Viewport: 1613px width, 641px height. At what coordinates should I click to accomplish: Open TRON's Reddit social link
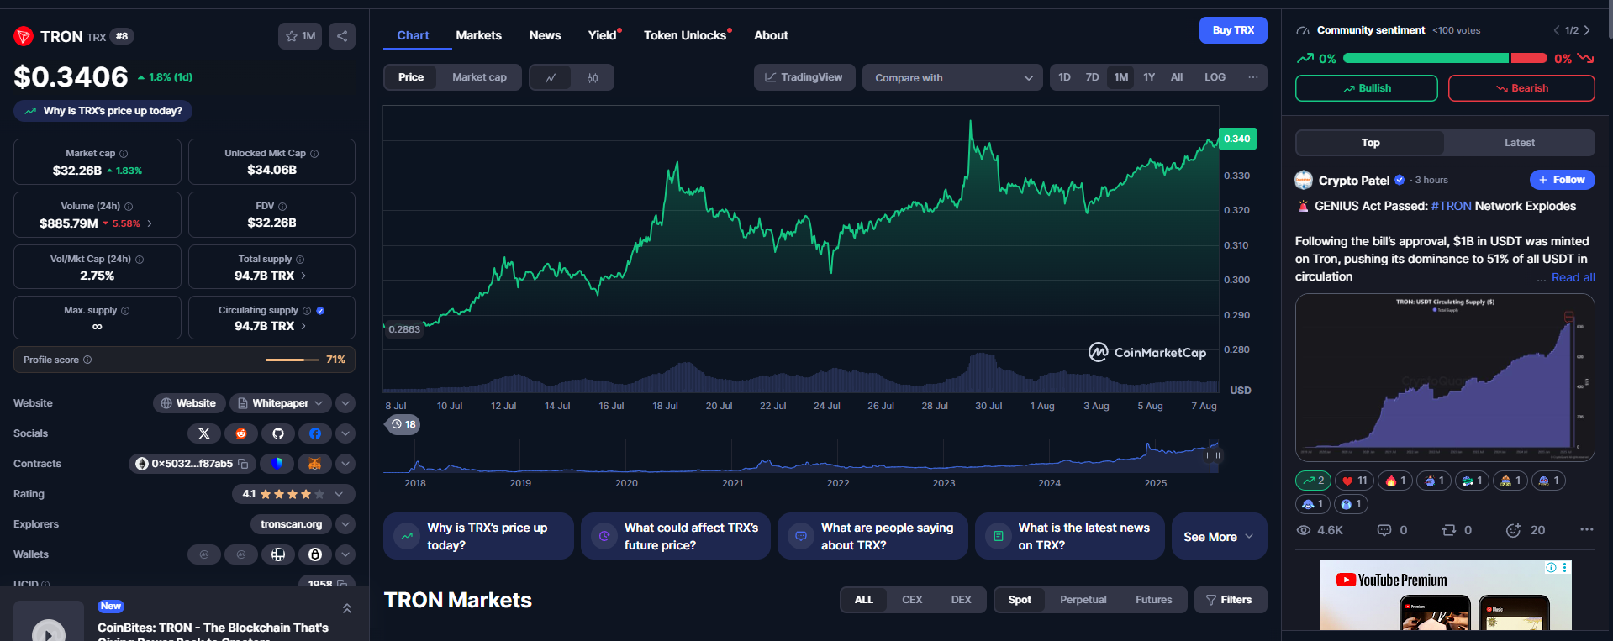[x=241, y=433]
